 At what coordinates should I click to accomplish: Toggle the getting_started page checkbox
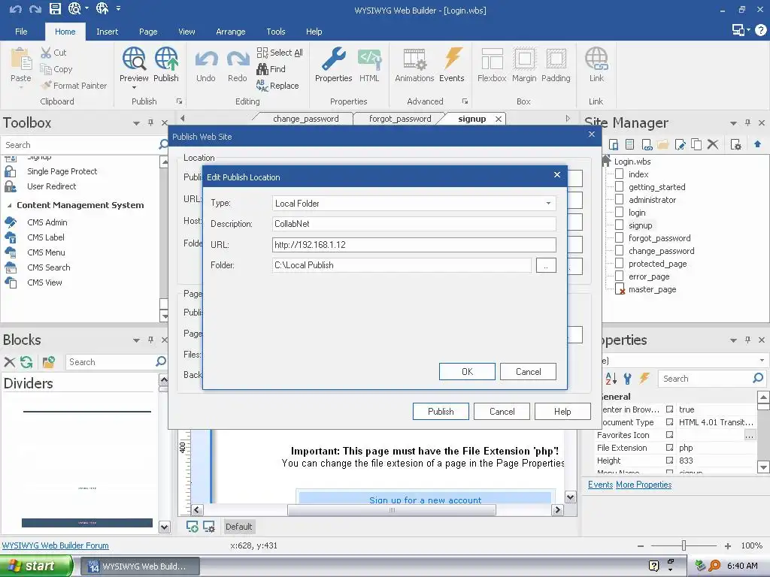pos(620,186)
